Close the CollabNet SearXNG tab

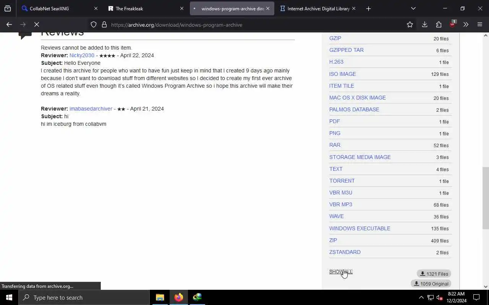[x=96, y=8]
